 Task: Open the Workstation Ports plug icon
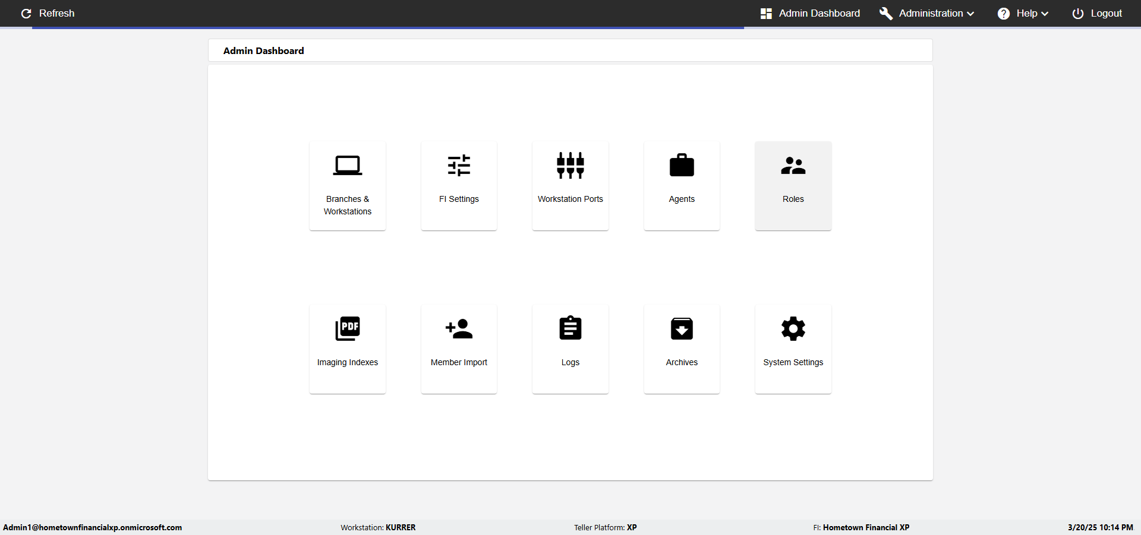coord(570,166)
